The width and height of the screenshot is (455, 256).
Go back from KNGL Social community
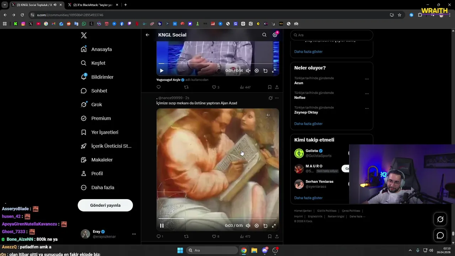pyautogui.click(x=148, y=35)
